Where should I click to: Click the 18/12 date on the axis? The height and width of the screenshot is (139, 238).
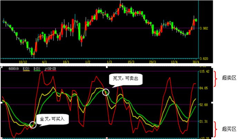tap(23, 62)
